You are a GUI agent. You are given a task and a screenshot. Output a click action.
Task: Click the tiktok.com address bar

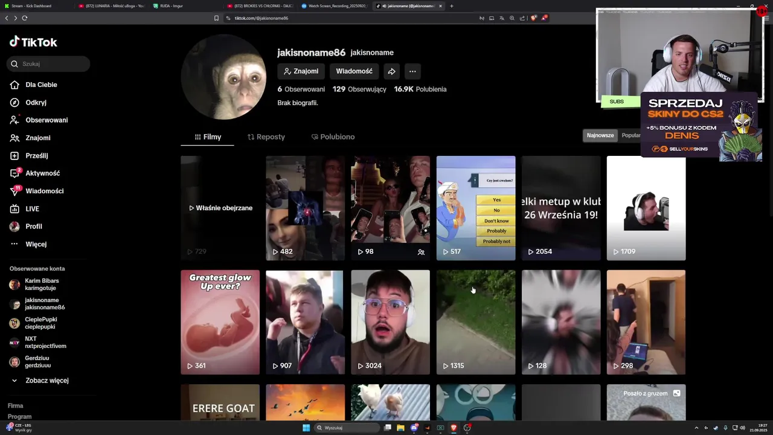coord(350,18)
